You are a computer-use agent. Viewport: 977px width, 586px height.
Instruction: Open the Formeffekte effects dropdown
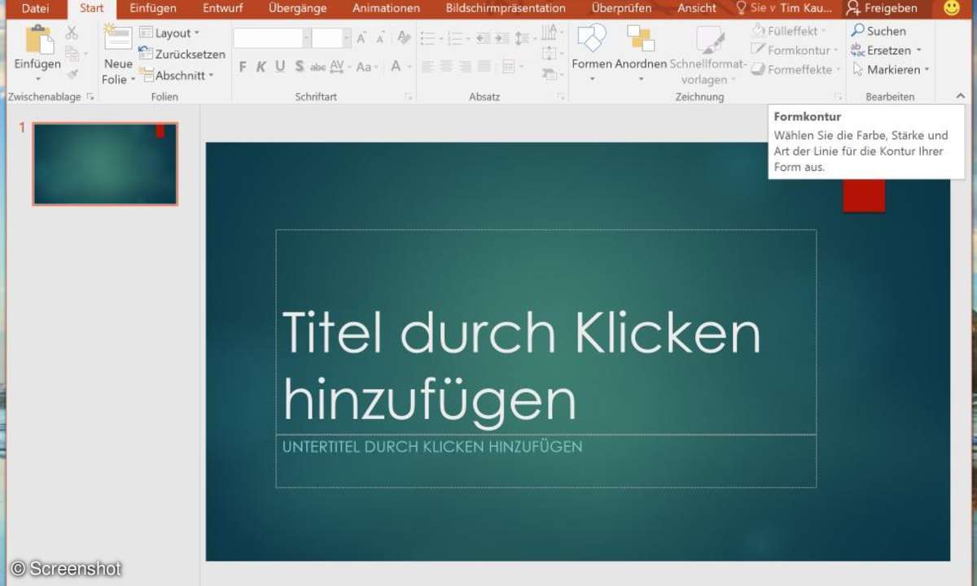(797, 70)
